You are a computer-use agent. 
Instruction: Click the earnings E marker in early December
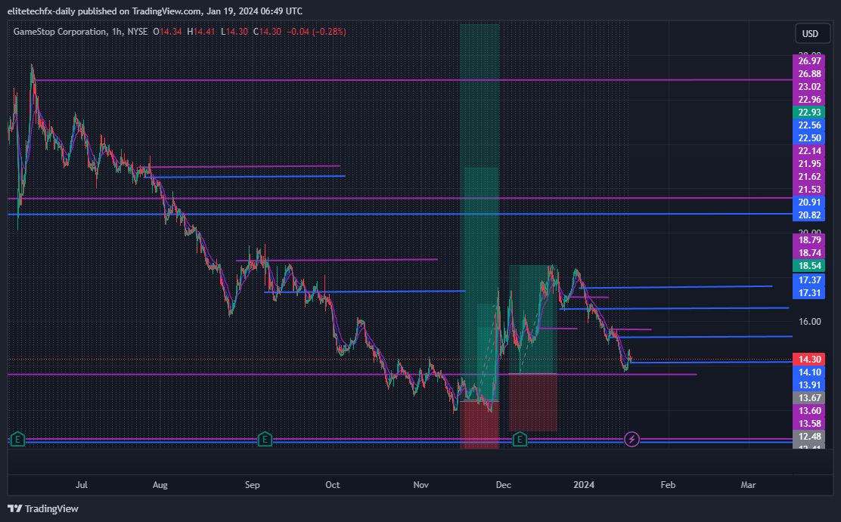pyautogui.click(x=519, y=440)
